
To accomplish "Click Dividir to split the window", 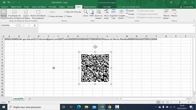I will (130, 11).
